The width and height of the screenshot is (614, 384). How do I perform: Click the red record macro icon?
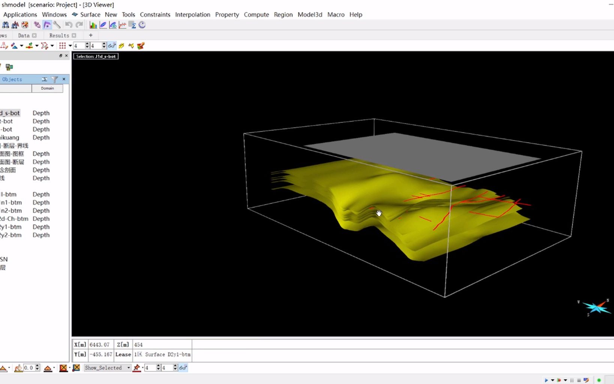(x=559, y=380)
